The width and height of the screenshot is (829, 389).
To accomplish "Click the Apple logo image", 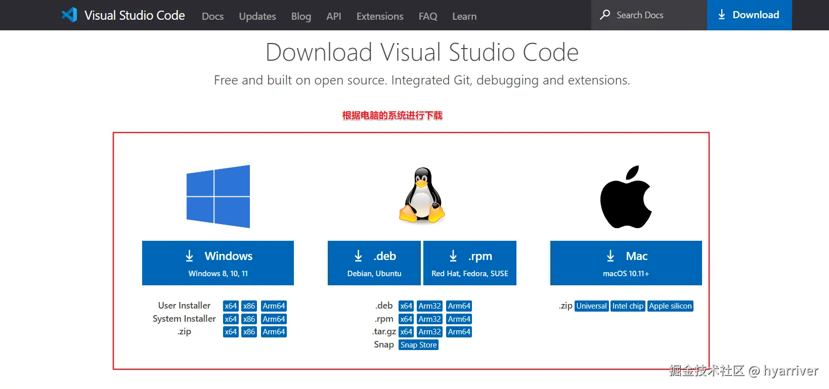I will click(x=626, y=196).
